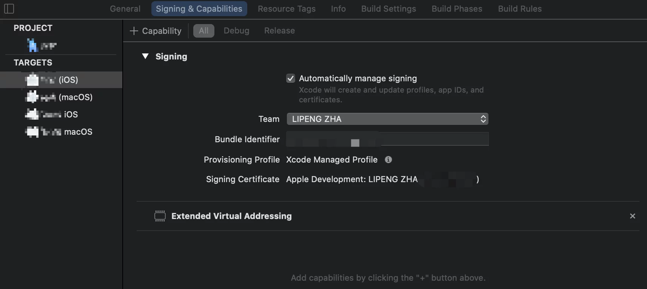The height and width of the screenshot is (289, 647).
Task: Open the Build Phases tab
Action: click(457, 9)
